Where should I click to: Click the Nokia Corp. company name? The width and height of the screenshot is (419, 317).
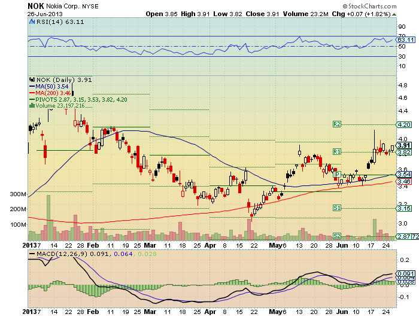(63, 6)
